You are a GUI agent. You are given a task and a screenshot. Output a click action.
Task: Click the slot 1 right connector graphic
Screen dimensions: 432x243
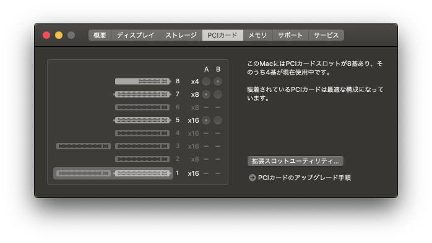pos(142,173)
